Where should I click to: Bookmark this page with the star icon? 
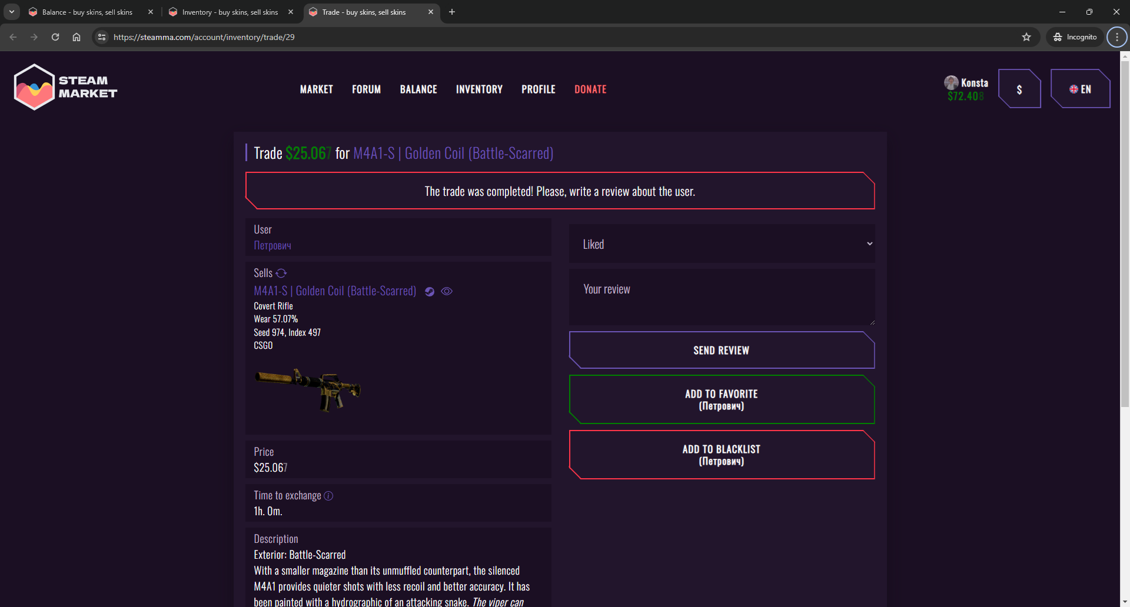coord(1026,37)
